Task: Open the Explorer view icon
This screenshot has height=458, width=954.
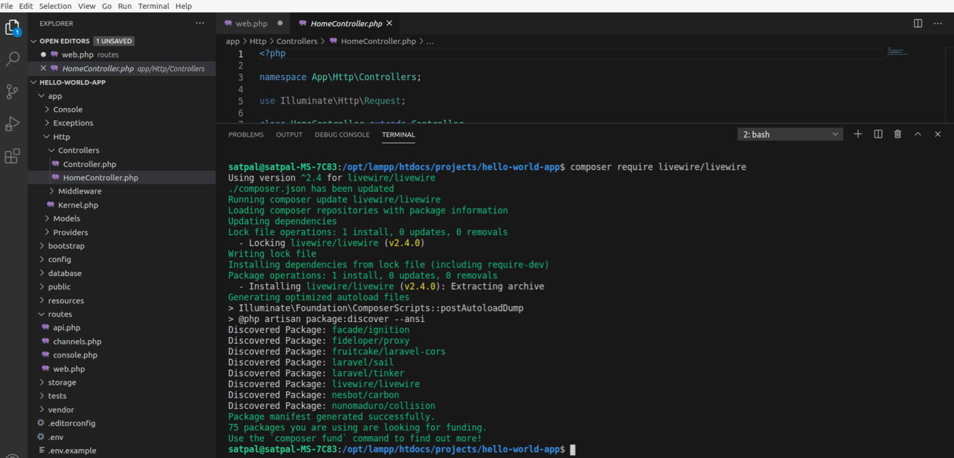Action: click(12, 27)
